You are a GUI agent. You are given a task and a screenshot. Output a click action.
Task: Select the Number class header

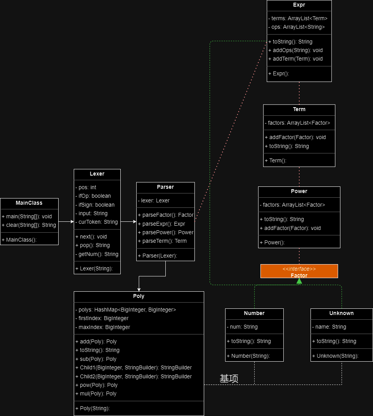[254, 314]
